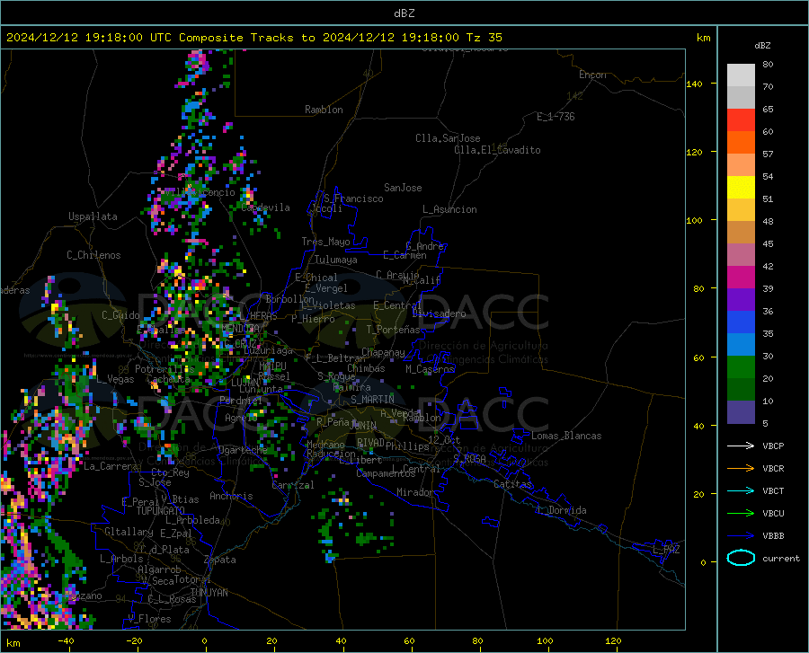Click the 'Chapanay' map label
The image size is (809, 653).
pyautogui.click(x=383, y=352)
